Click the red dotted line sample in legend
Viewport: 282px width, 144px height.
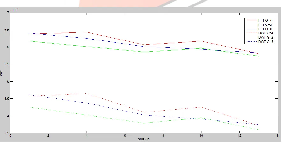[252, 33]
